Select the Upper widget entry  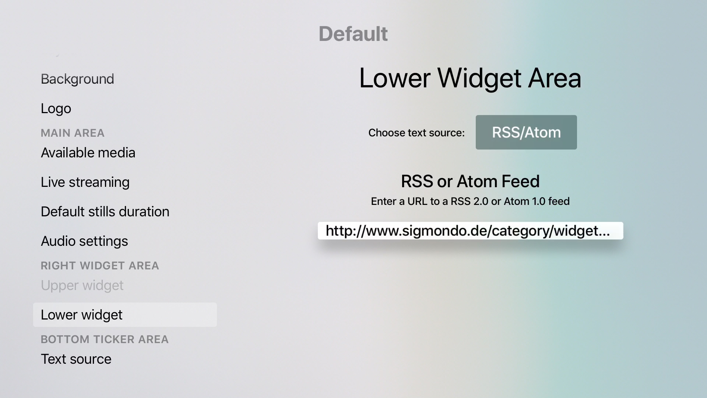click(82, 285)
